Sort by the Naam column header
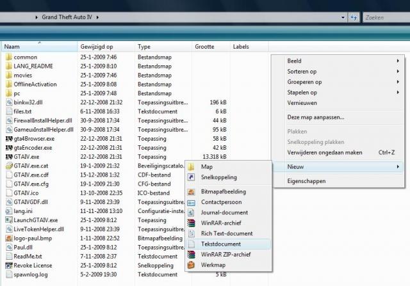410x286 pixels. (39, 47)
